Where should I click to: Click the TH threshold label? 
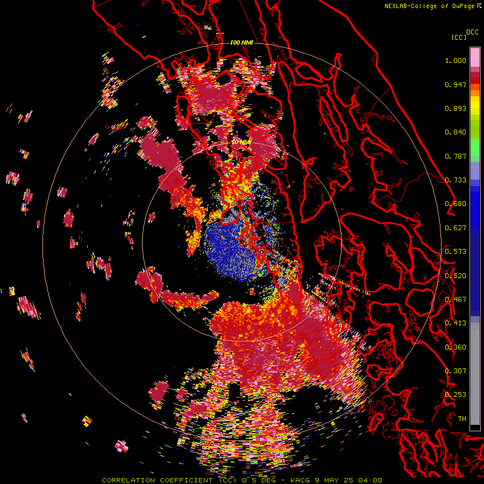click(462, 419)
